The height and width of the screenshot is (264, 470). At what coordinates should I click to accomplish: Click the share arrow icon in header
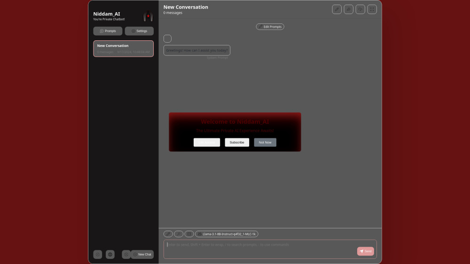[348, 9]
